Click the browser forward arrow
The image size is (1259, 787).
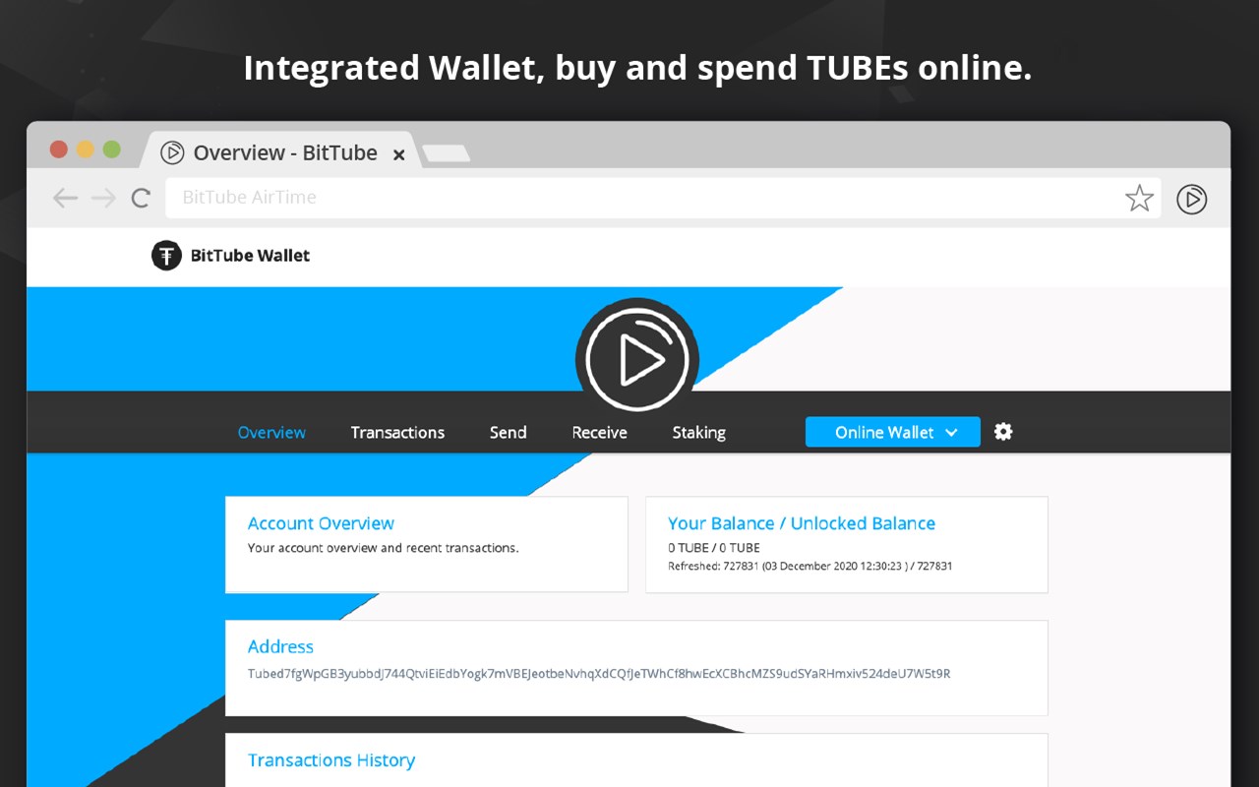tap(103, 198)
